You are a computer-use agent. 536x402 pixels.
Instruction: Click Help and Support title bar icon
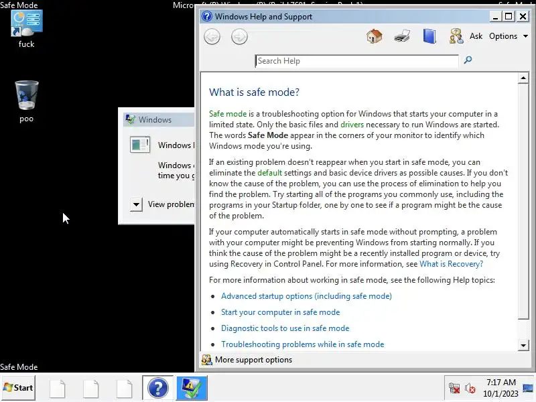tap(207, 16)
